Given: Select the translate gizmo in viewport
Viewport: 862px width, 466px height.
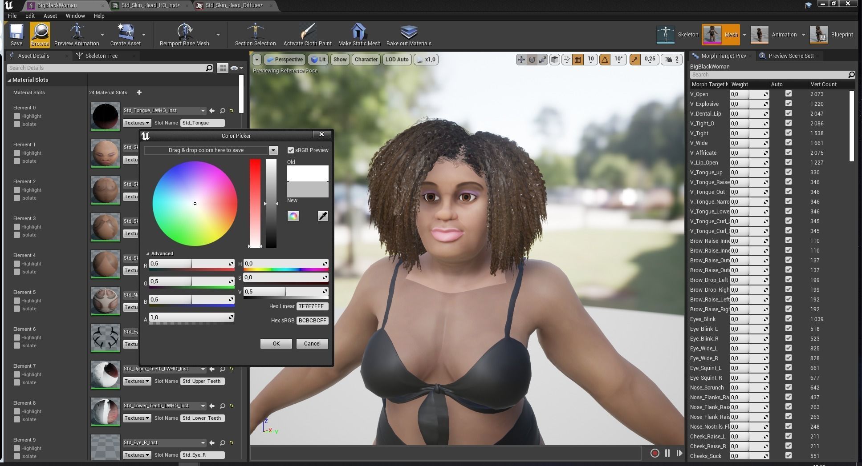Looking at the screenshot, I should click(x=521, y=60).
